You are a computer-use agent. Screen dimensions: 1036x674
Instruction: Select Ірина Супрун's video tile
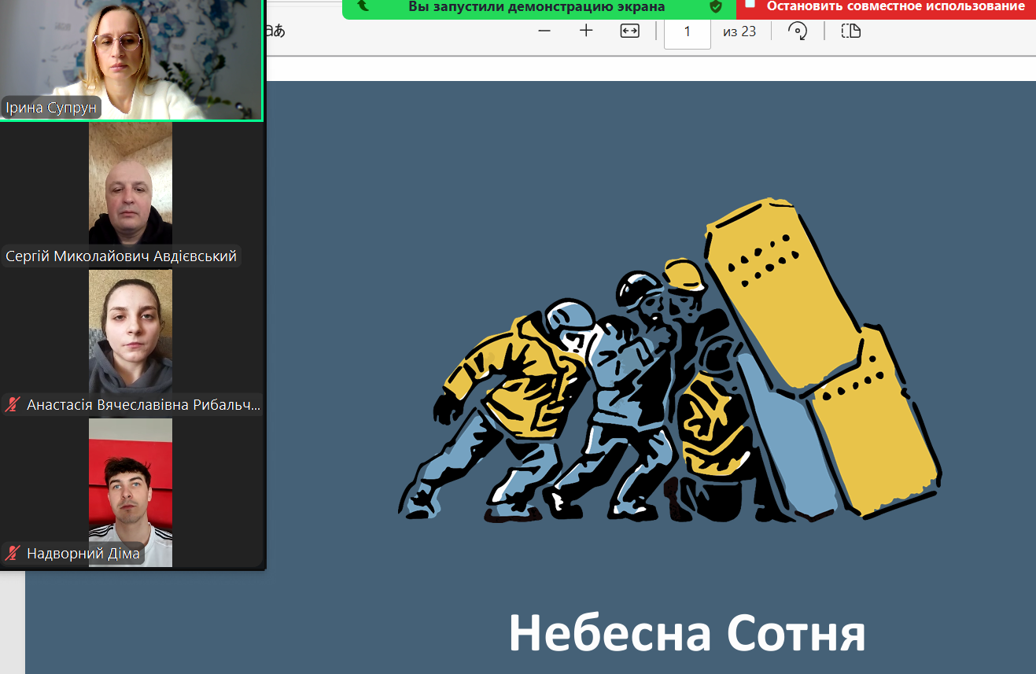[x=131, y=61]
